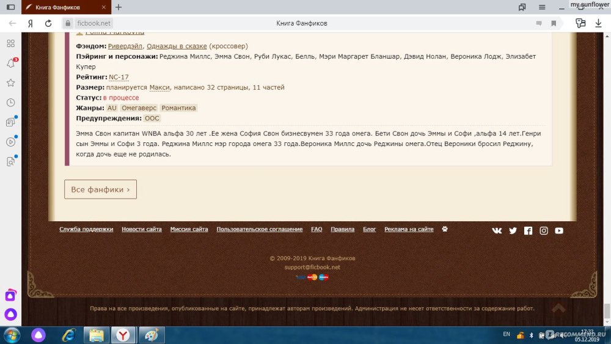Open the Ривердэйл fandom link
Screen dimensions: 611x344
[125, 46]
